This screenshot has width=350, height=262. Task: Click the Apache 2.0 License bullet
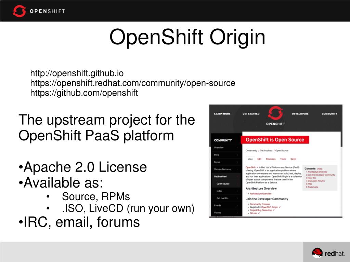(x=83, y=167)
